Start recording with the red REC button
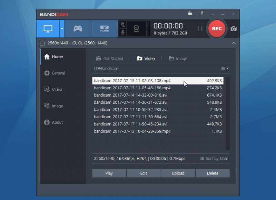The width and height of the screenshot is (276, 200). pos(217,29)
